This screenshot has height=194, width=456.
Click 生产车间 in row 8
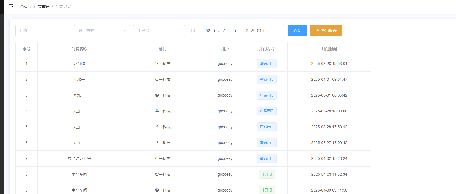(x=79, y=174)
